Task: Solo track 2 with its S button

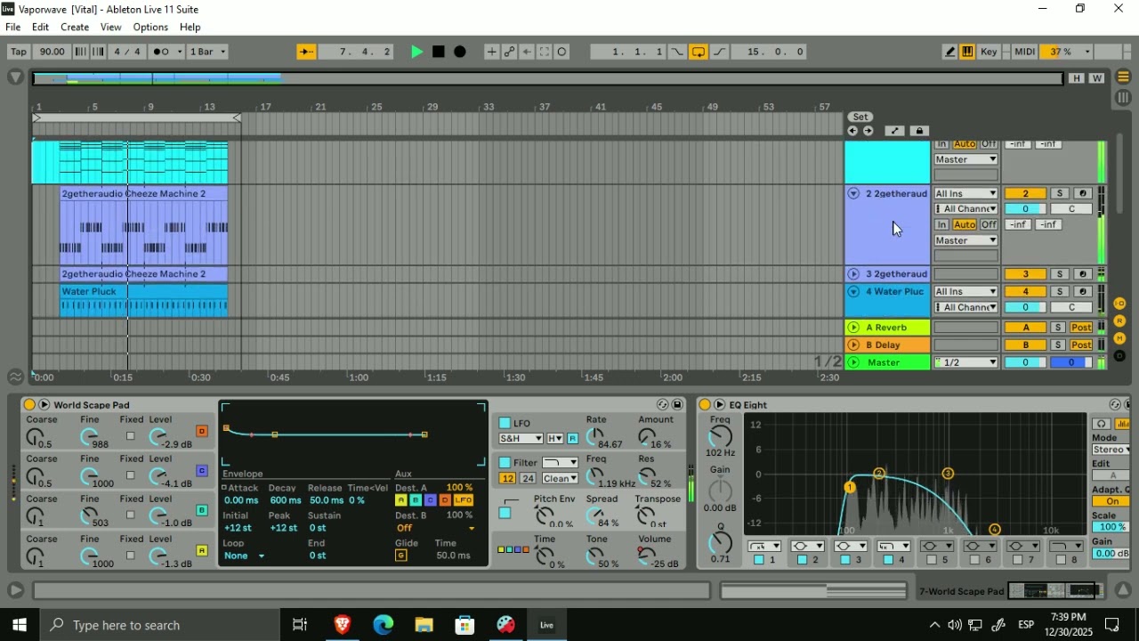Action: [x=1059, y=193]
